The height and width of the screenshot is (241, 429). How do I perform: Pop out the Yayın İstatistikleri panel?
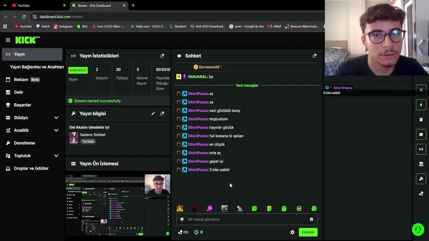[162, 56]
